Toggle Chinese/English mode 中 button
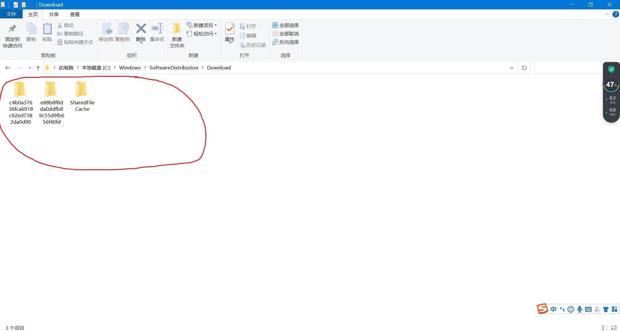 tap(553, 309)
